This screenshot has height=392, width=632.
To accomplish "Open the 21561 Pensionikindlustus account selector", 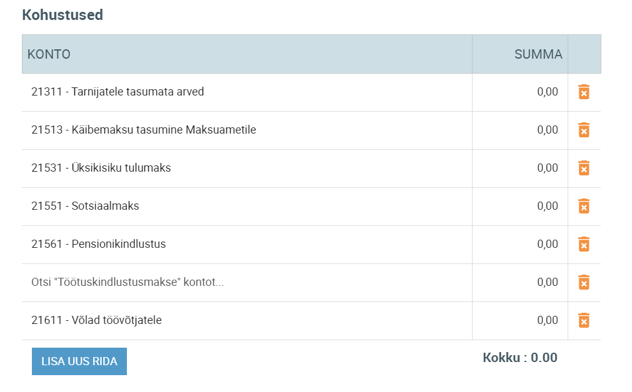I will coord(247,244).
